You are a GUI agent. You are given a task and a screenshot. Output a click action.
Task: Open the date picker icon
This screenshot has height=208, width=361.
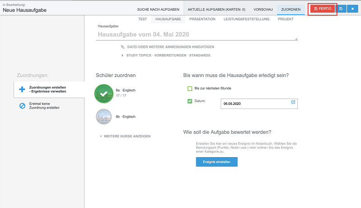[293, 102]
